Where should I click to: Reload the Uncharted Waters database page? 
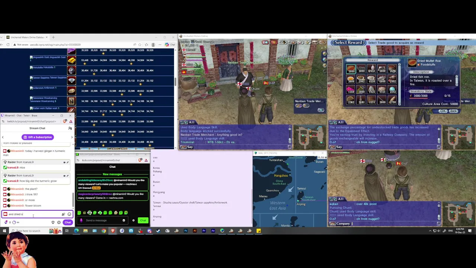(9, 45)
